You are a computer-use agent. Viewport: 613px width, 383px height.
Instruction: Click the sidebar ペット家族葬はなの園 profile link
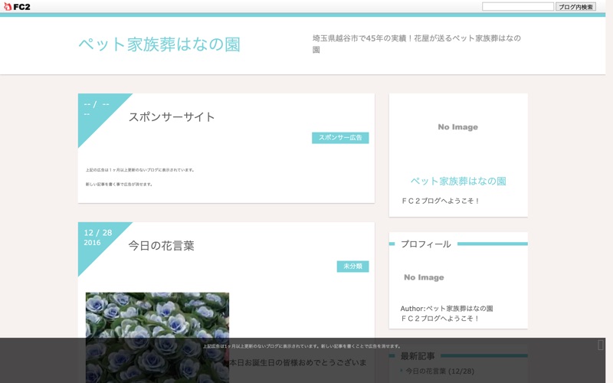click(x=458, y=181)
